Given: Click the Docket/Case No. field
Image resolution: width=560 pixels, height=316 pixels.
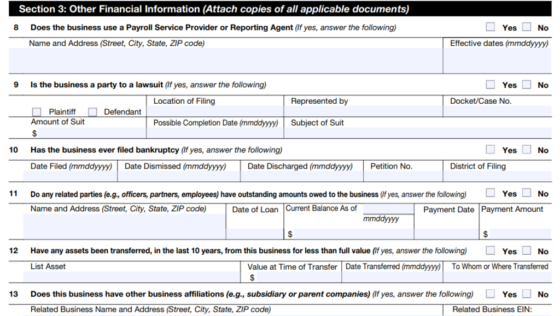Looking at the screenshot, I should [x=497, y=111].
